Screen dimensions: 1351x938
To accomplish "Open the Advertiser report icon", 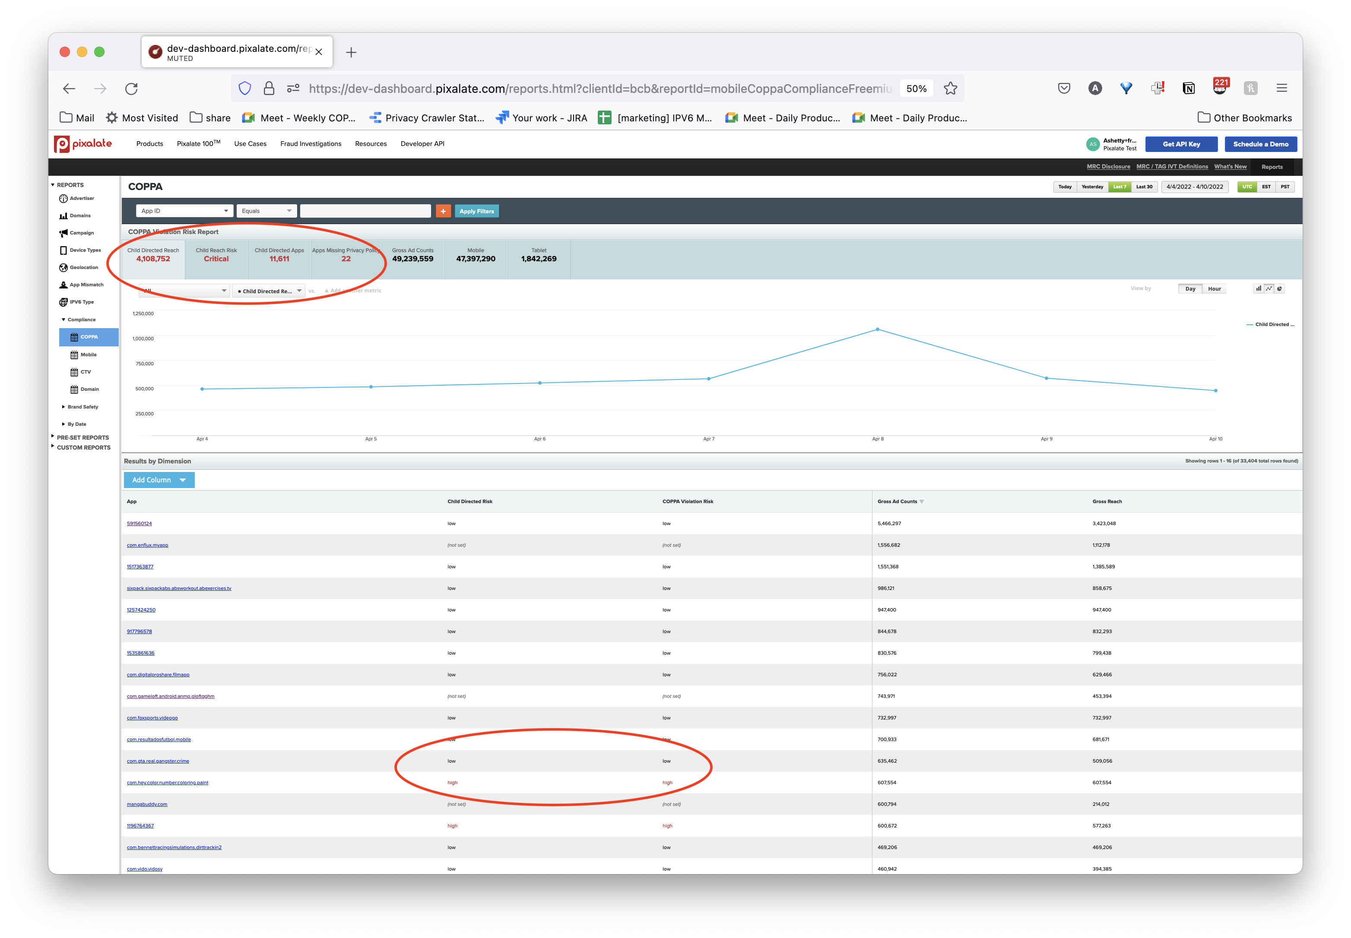I will coord(63,199).
